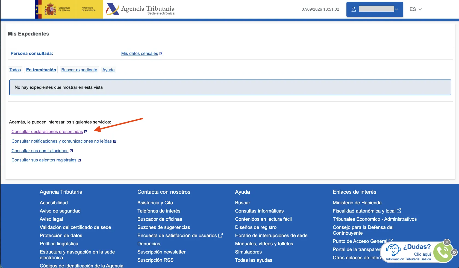Click icon beside Consultar sus asientos registrales

(x=79, y=160)
